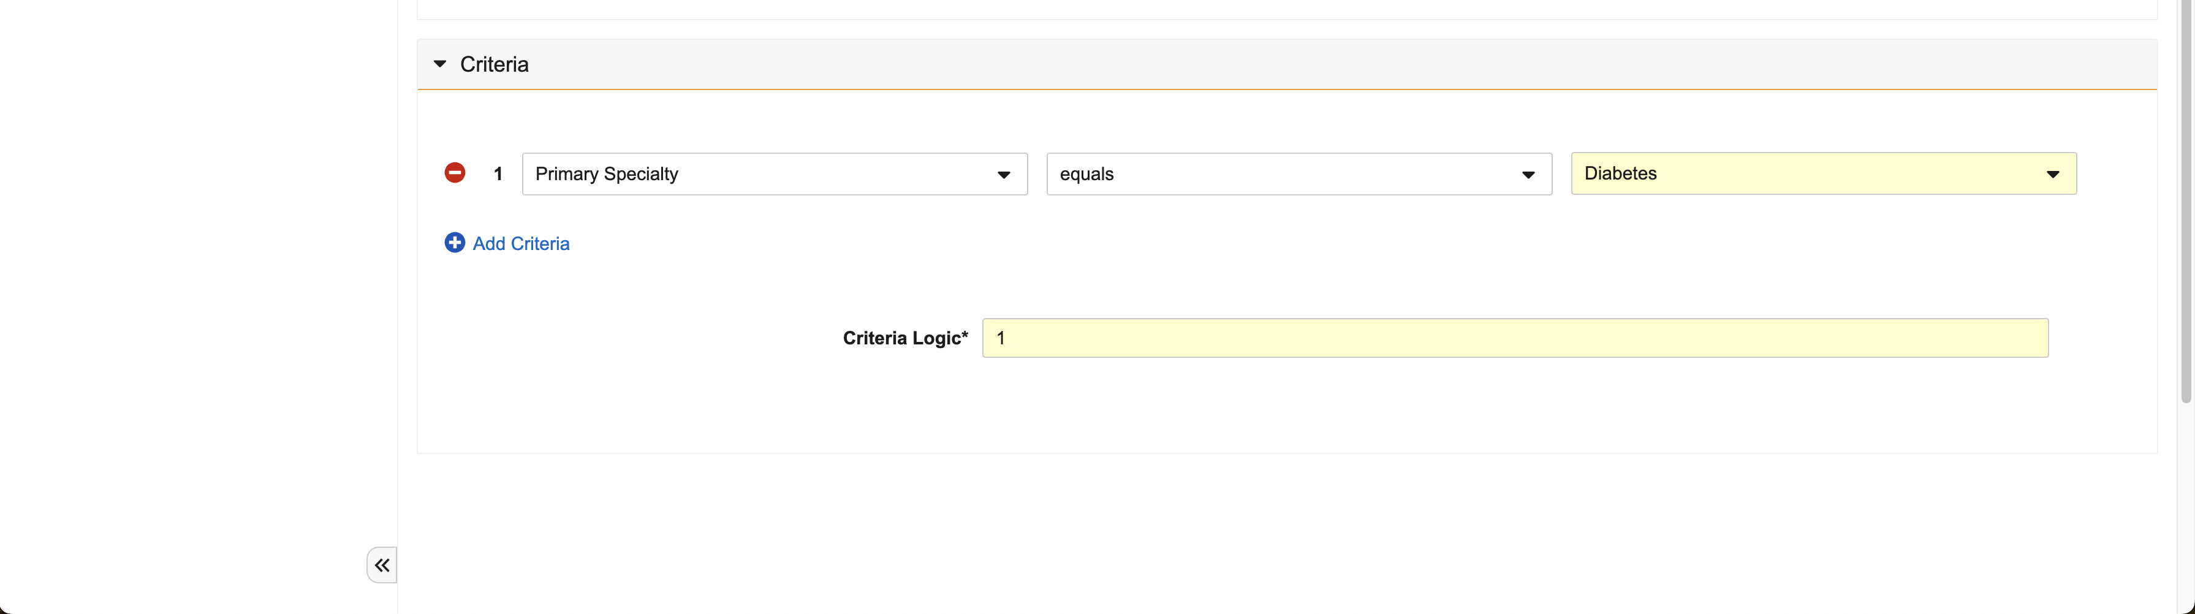Click the criteria row number 1 label
This screenshot has height=614, width=2195.
tap(498, 174)
